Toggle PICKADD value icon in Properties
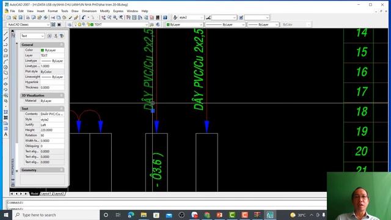Image resolution: width=391 pixels, height=220 pixels. [49, 36]
